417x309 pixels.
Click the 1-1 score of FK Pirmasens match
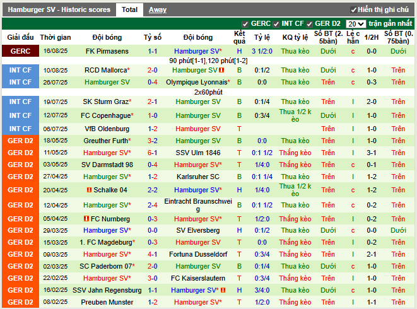pos(153,51)
